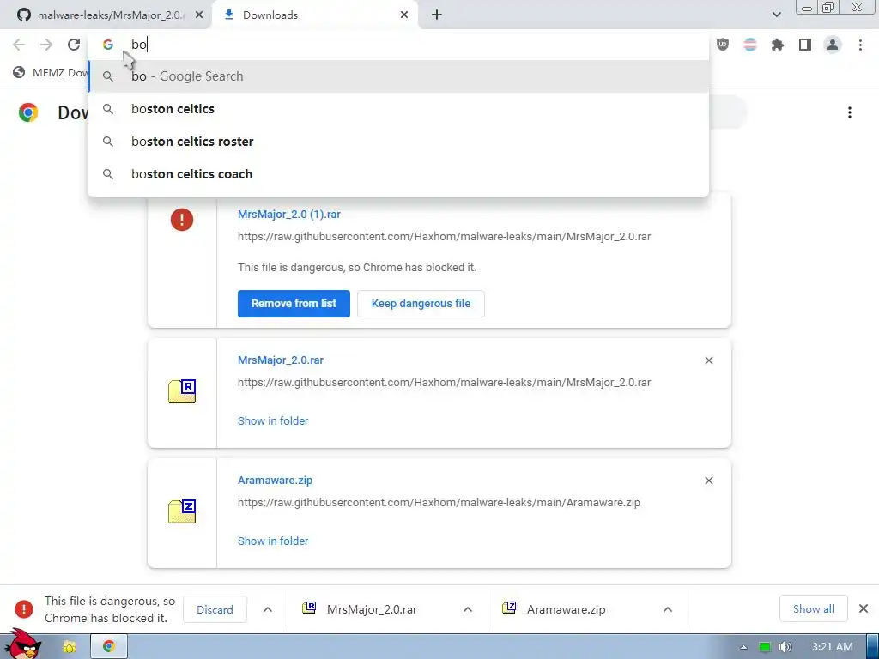Toggle the side panel icon
879x659 pixels.
(x=805, y=45)
